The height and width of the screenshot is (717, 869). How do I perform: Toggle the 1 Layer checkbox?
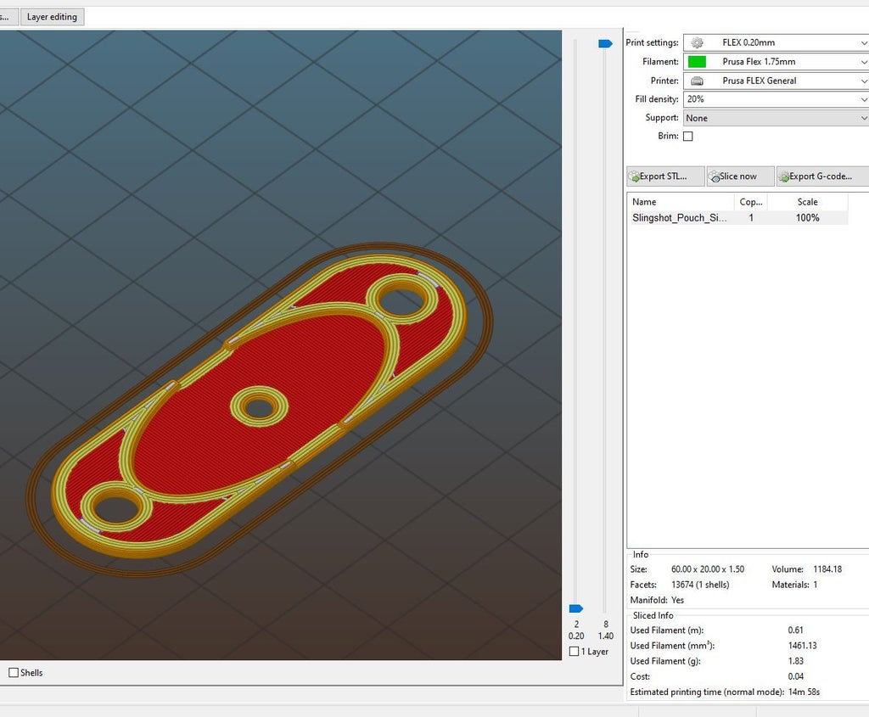pos(575,652)
